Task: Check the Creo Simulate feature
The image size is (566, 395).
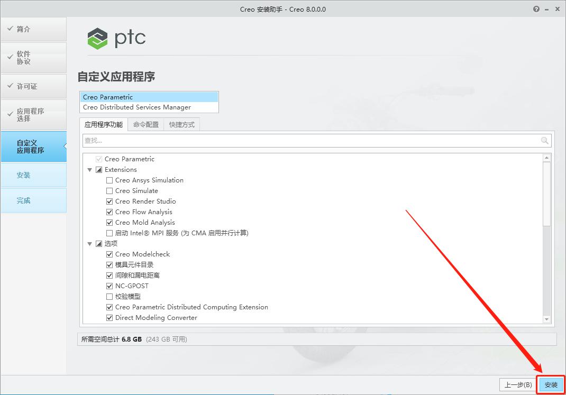Action: [109, 191]
